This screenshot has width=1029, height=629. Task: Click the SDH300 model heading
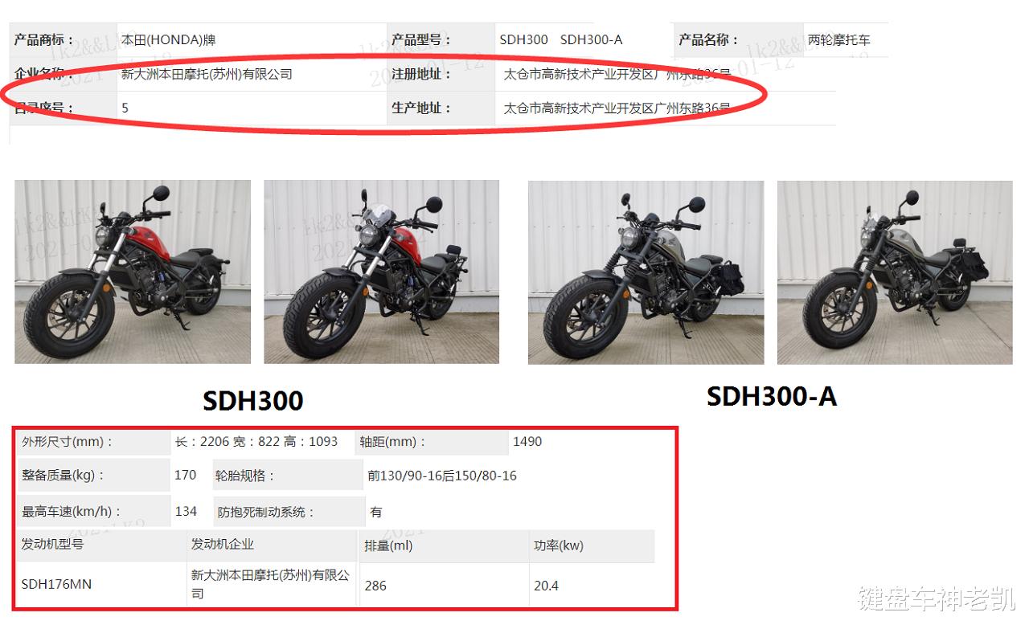tap(253, 401)
